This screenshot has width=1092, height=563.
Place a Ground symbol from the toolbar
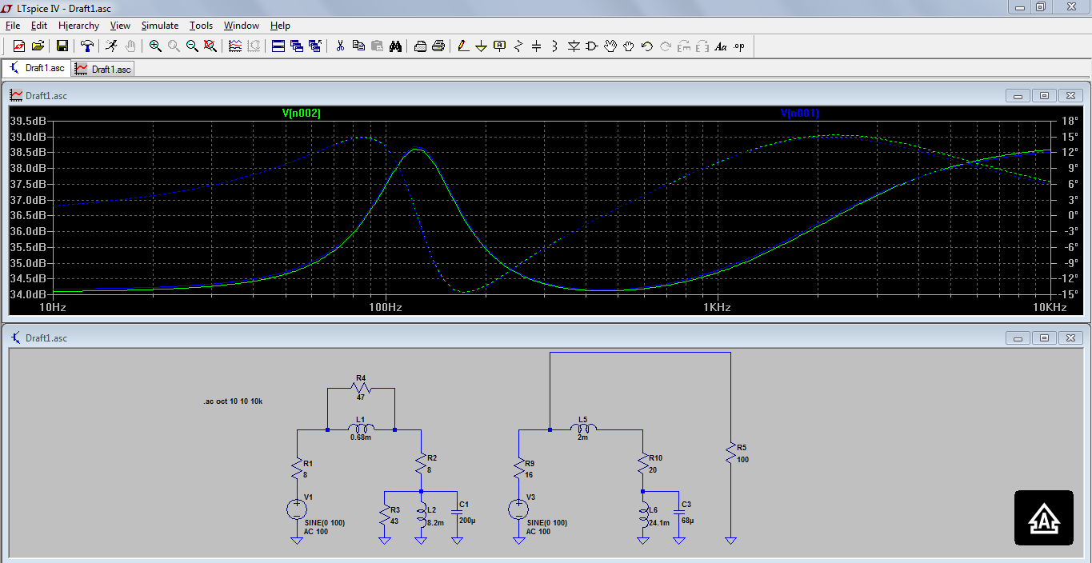tap(481, 46)
